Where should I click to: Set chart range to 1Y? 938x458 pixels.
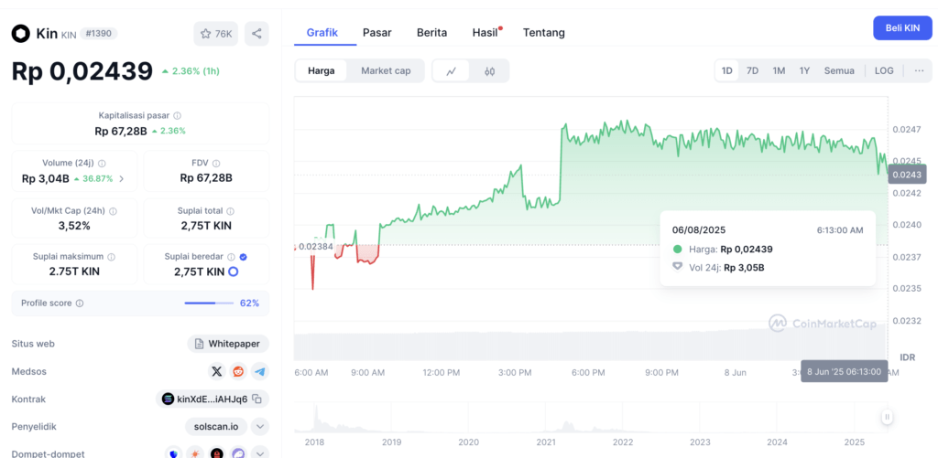(804, 70)
